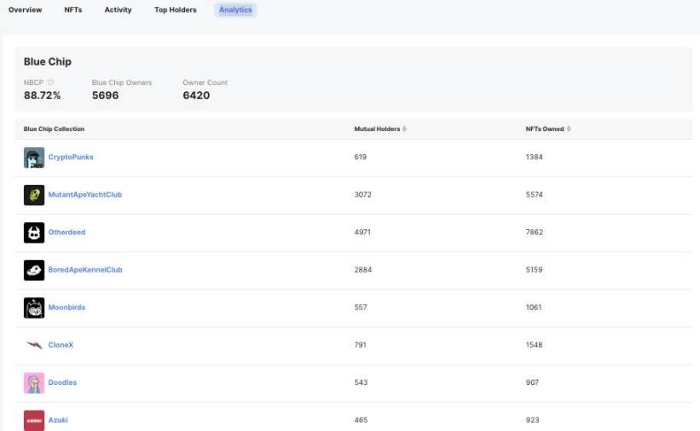Go to the Top Holders tab

pyautogui.click(x=176, y=10)
